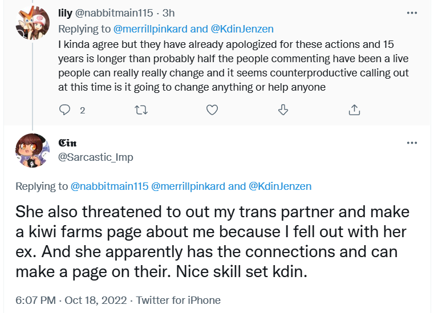This screenshot has width=434, height=313.
Task: Click Cin's display name
Action: (67, 143)
